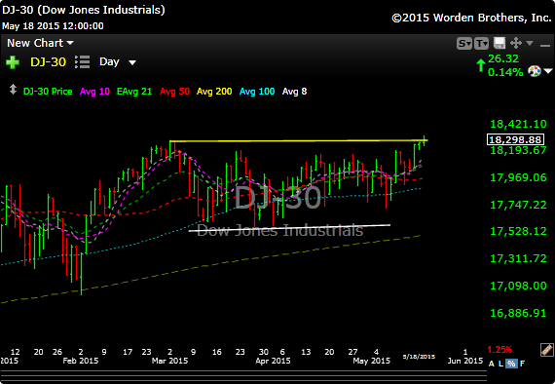Toggle percent scale mode button

511,364
